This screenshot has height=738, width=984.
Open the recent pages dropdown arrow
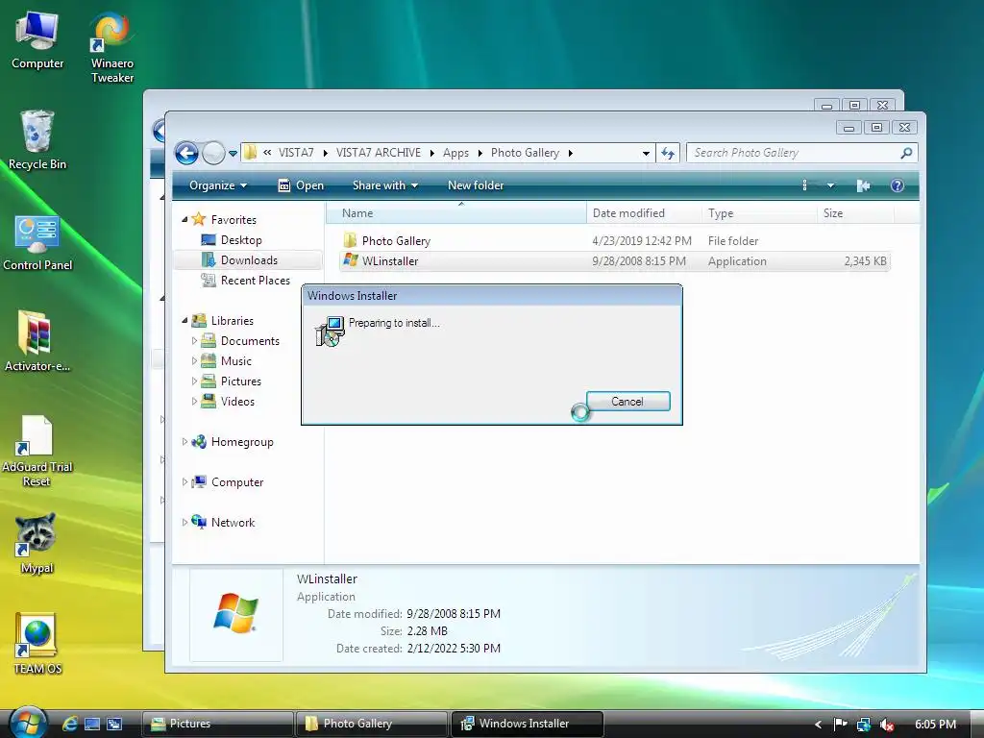tap(233, 153)
